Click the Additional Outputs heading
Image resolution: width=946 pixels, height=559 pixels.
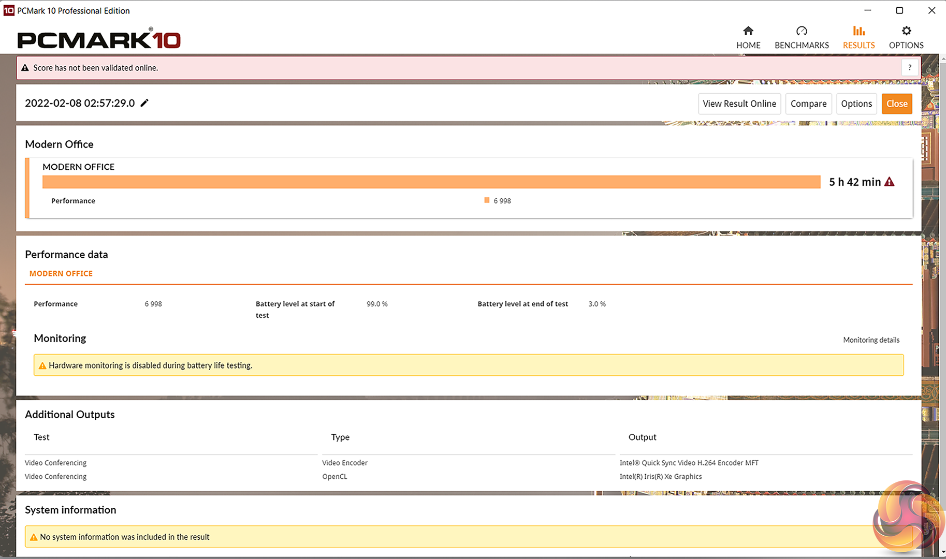point(70,415)
